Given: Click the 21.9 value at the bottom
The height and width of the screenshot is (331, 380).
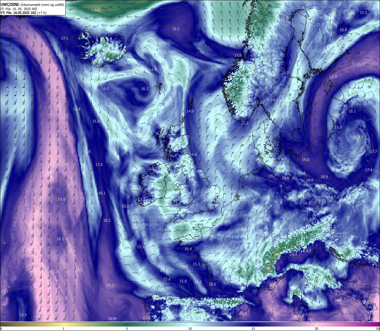Looking at the screenshot, I should tap(112, 319).
